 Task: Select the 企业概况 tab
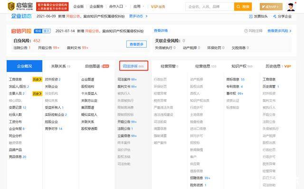tap(24, 66)
